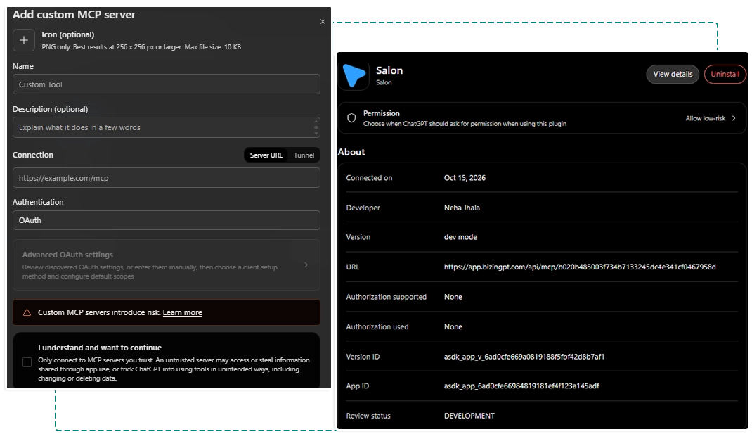Image resolution: width=752 pixels, height=439 pixels.
Task: Open the Allow low-risk permission chevron
Action: [734, 118]
